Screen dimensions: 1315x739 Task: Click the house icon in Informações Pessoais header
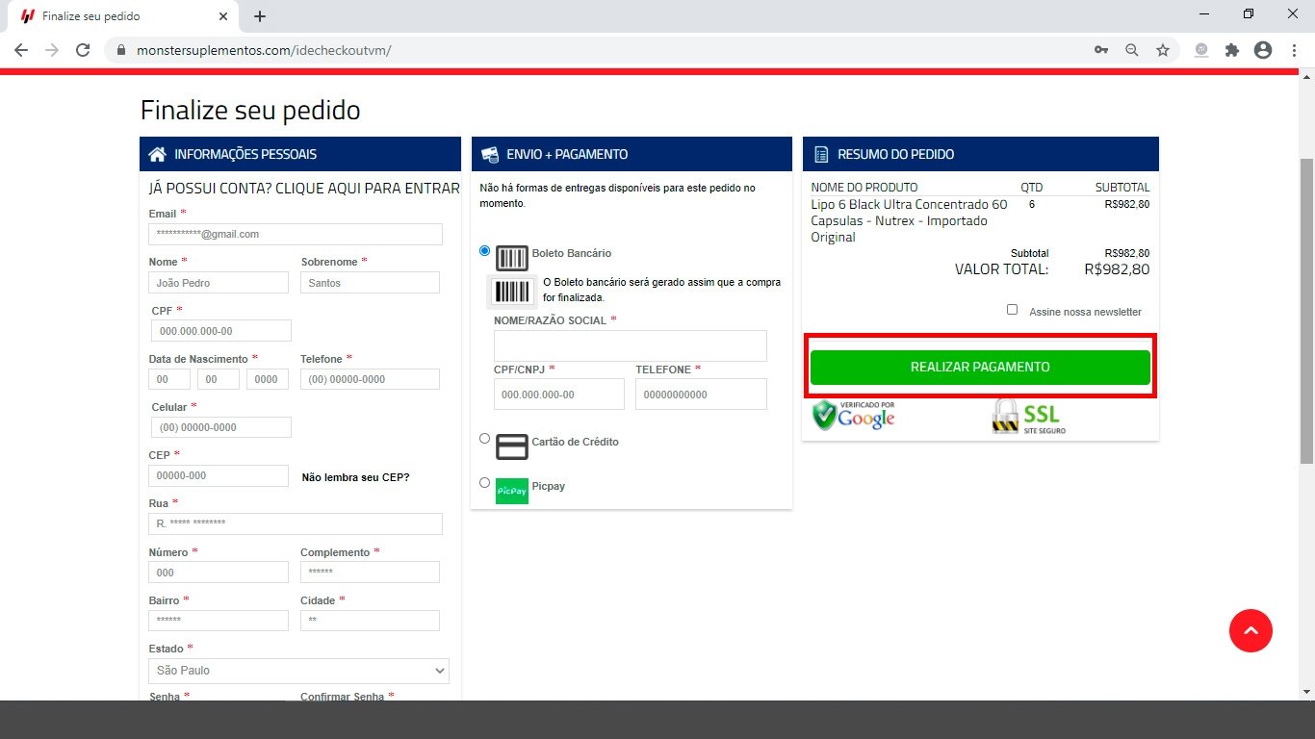coord(158,154)
